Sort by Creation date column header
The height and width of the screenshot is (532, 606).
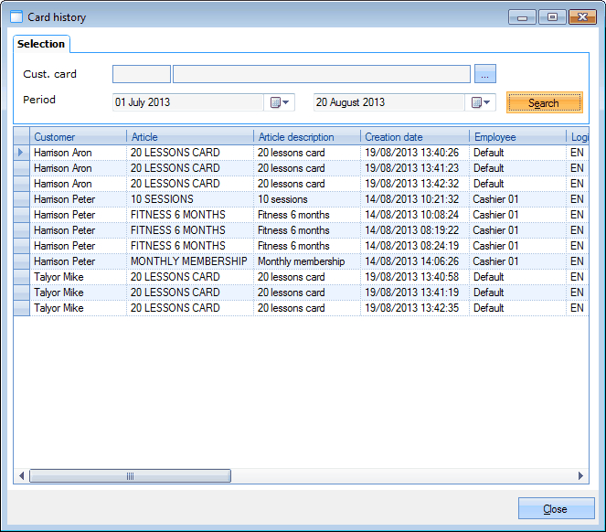pyautogui.click(x=415, y=137)
